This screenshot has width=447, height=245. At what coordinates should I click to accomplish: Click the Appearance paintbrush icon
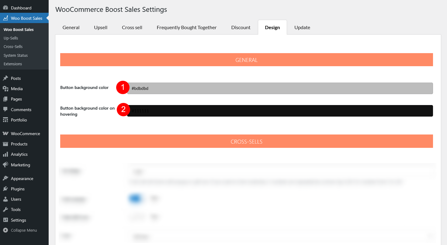[x=5, y=179]
